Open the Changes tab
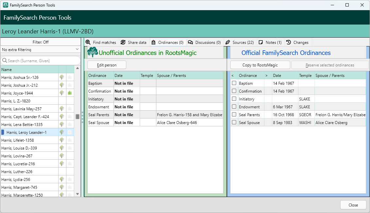This screenshot has width=370, height=213. point(298,43)
